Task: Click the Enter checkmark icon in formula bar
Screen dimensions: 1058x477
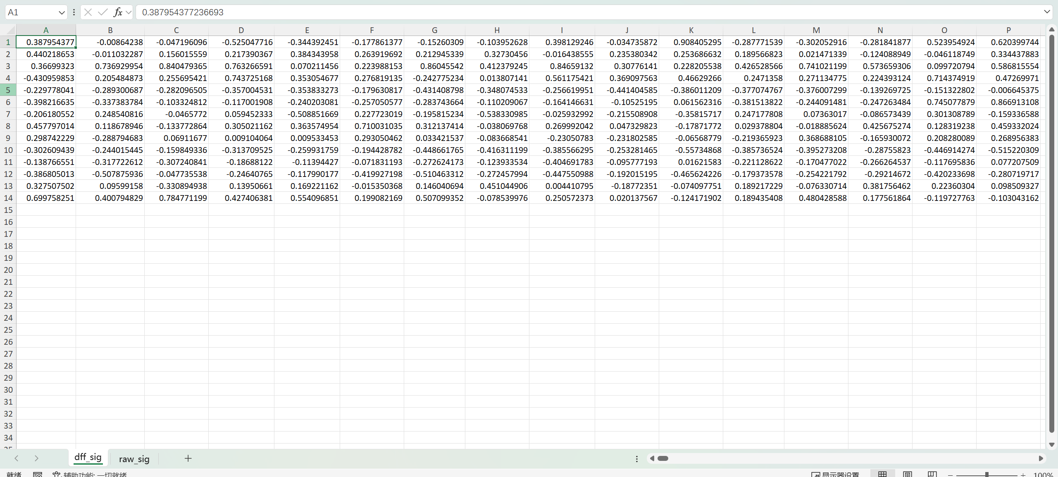Action: [102, 12]
